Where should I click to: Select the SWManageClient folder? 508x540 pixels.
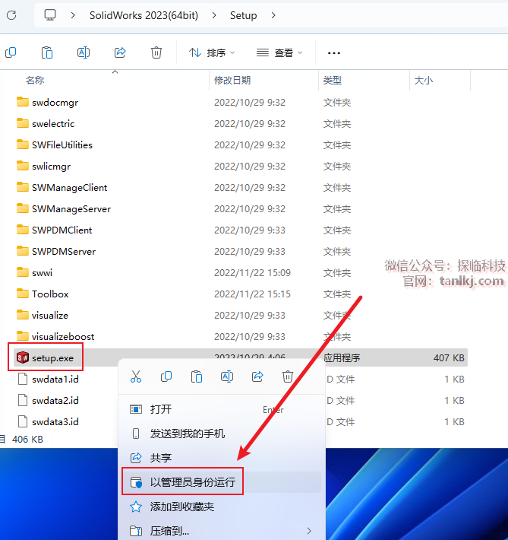pyautogui.click(x=69, y=188)
